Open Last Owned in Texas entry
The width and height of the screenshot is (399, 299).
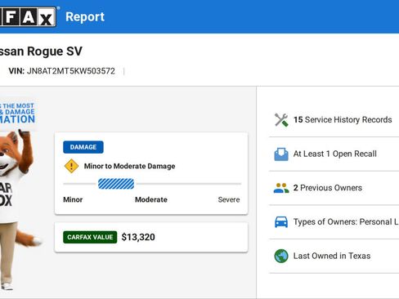tap(332, 256)
